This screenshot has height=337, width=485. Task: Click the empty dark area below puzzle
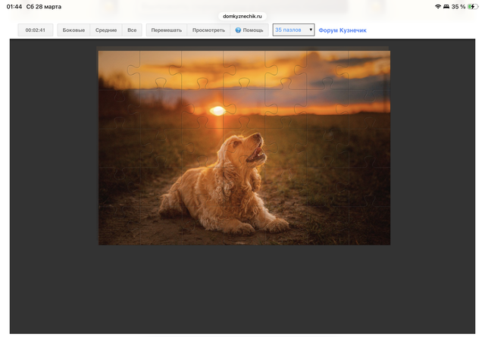pos(242,292)
